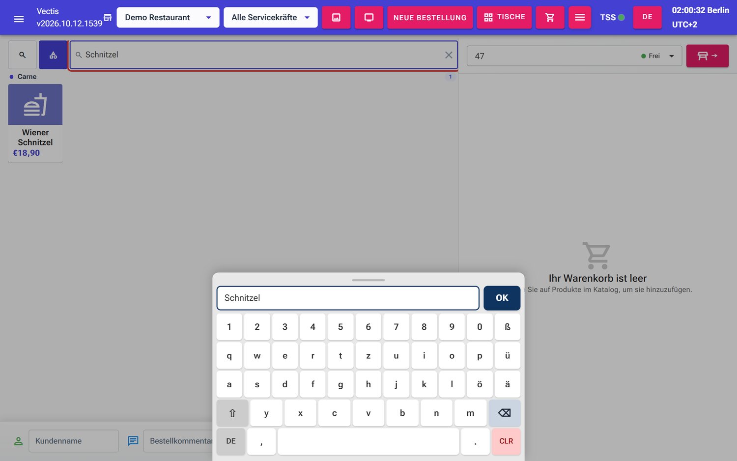Screen dimensions: 737x461
Task: Change language with DE header button
Action: click(x=647, y=17)
